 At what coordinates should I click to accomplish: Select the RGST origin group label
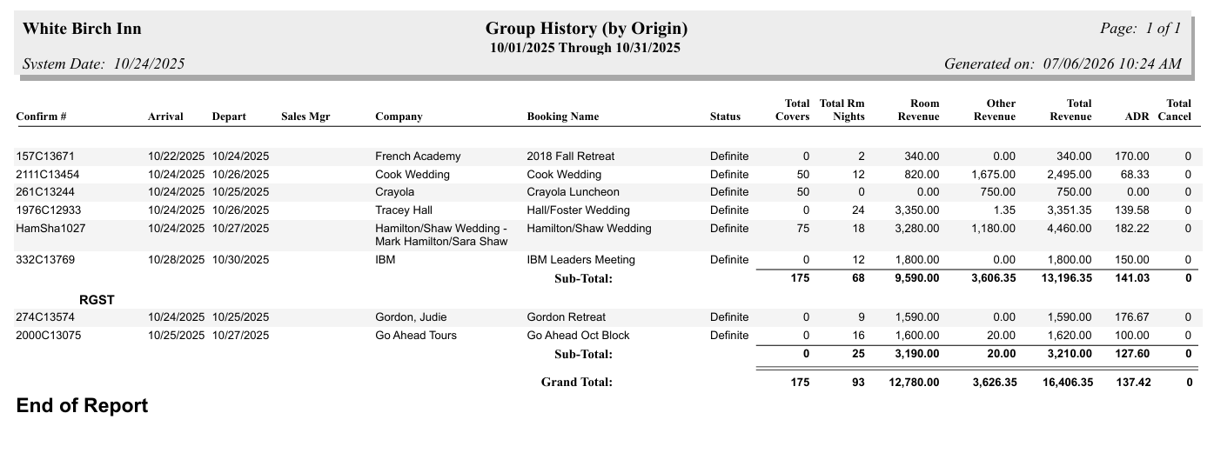(x=97, y=300)
